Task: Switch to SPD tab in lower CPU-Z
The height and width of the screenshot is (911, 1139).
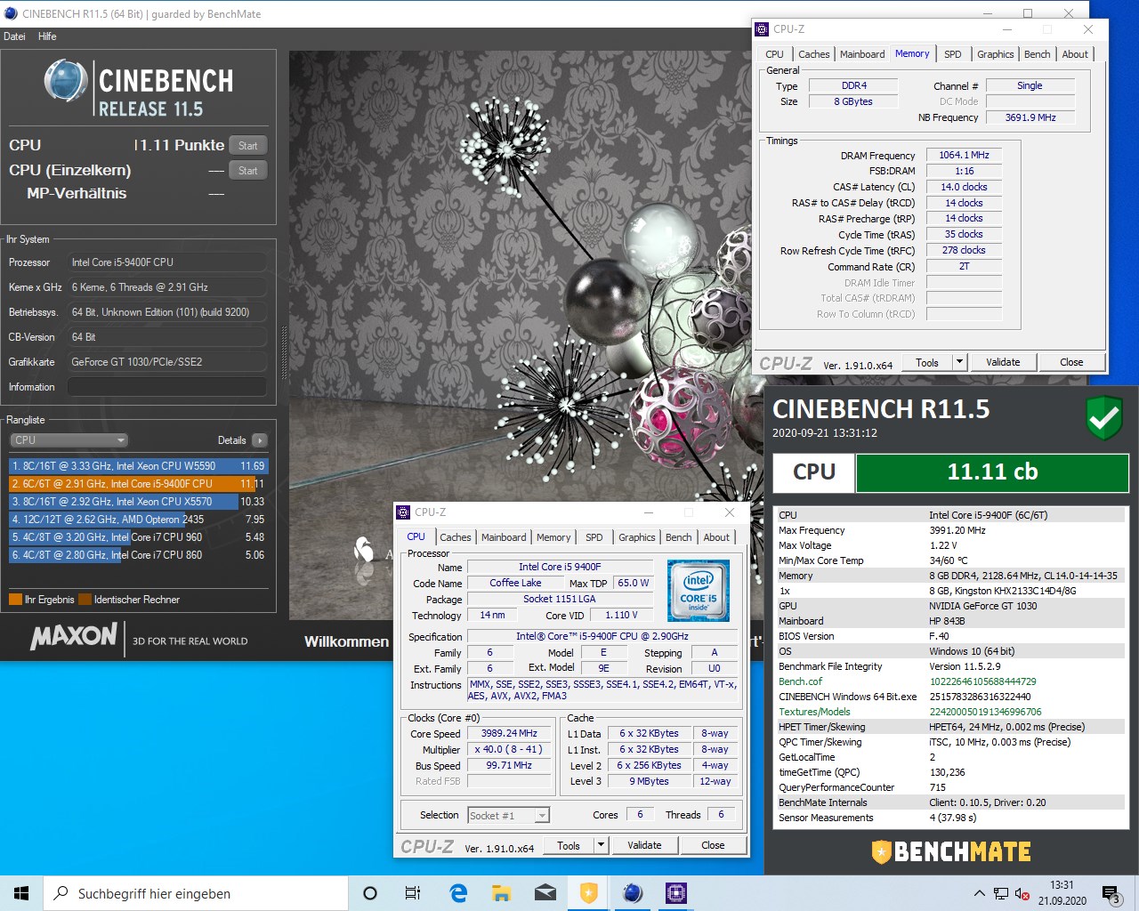Action: (x=594, y=537)
